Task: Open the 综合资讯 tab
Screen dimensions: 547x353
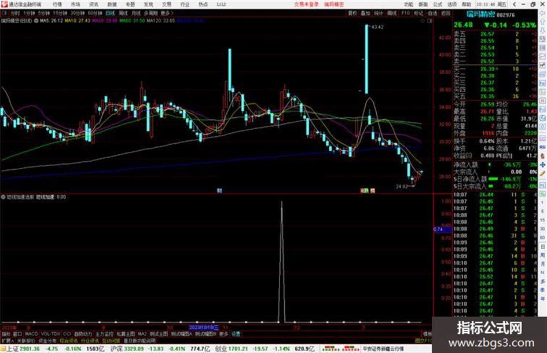Action: pos(69,340)
